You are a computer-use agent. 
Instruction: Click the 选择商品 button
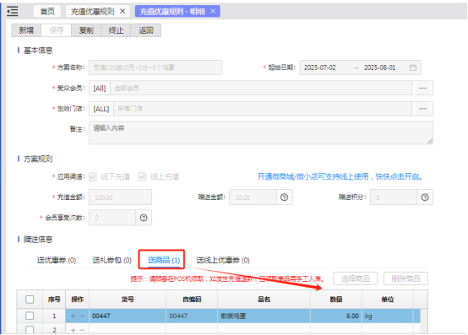point(355,278)
